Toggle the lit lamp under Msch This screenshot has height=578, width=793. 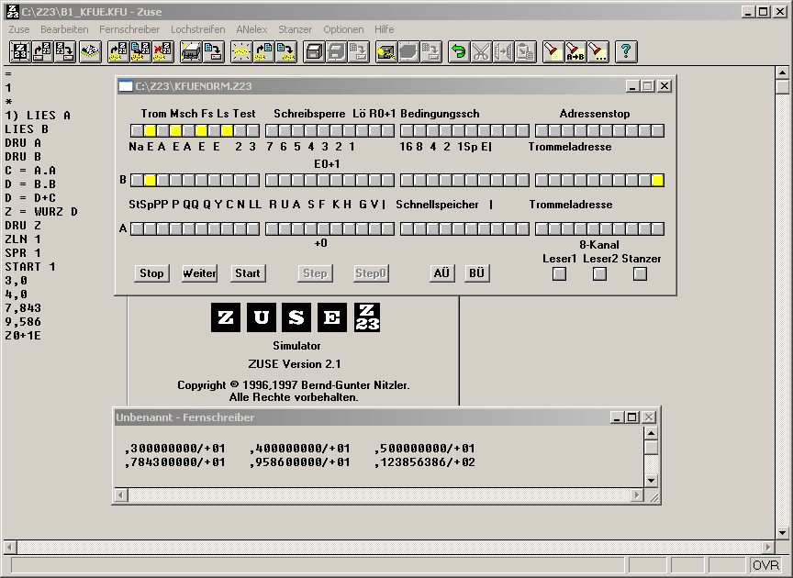(x=175, y=131)
